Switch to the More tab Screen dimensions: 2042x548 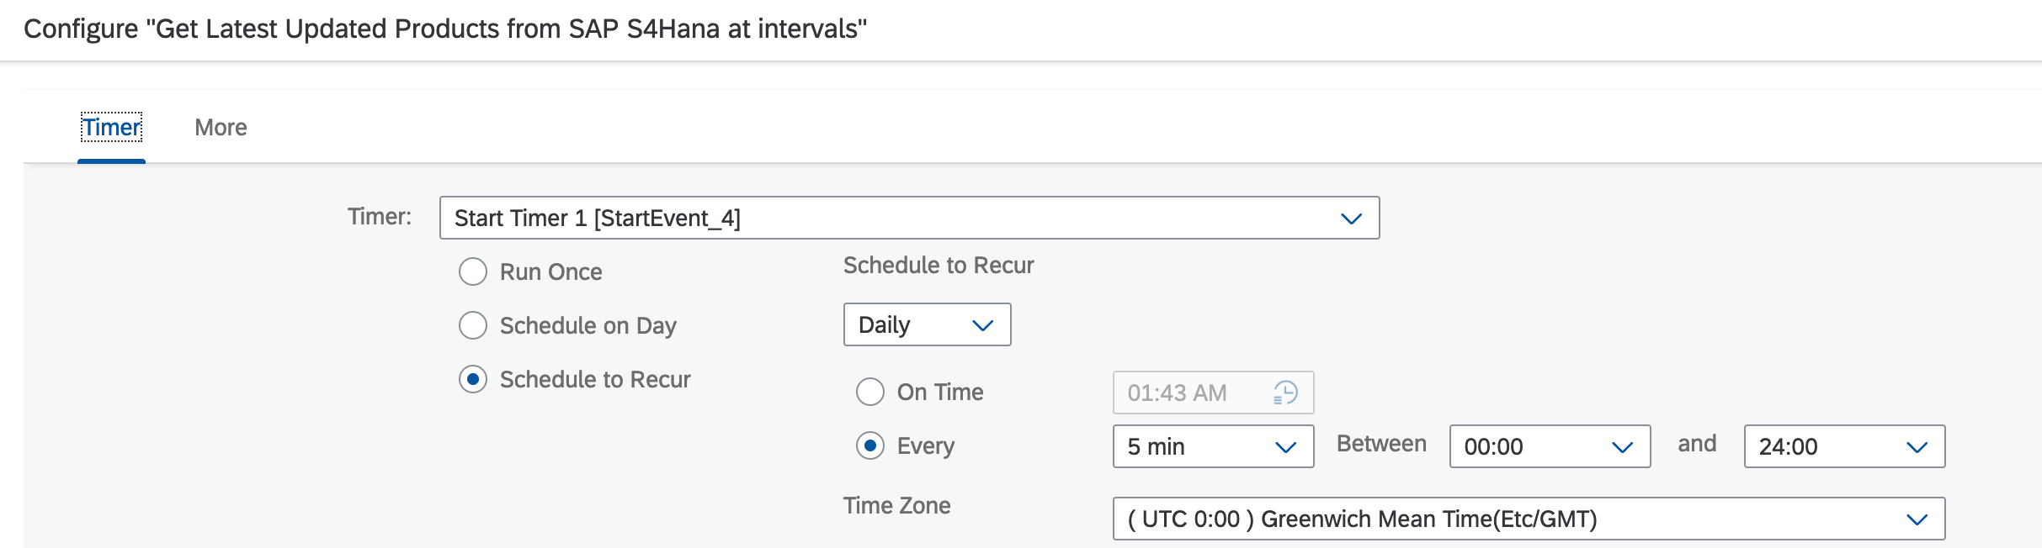(x=221, y=127)
